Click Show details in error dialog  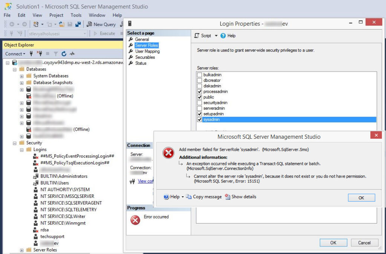tap(240, 197)
